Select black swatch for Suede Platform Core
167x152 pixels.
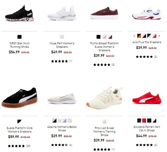click(x=19, y=122)
